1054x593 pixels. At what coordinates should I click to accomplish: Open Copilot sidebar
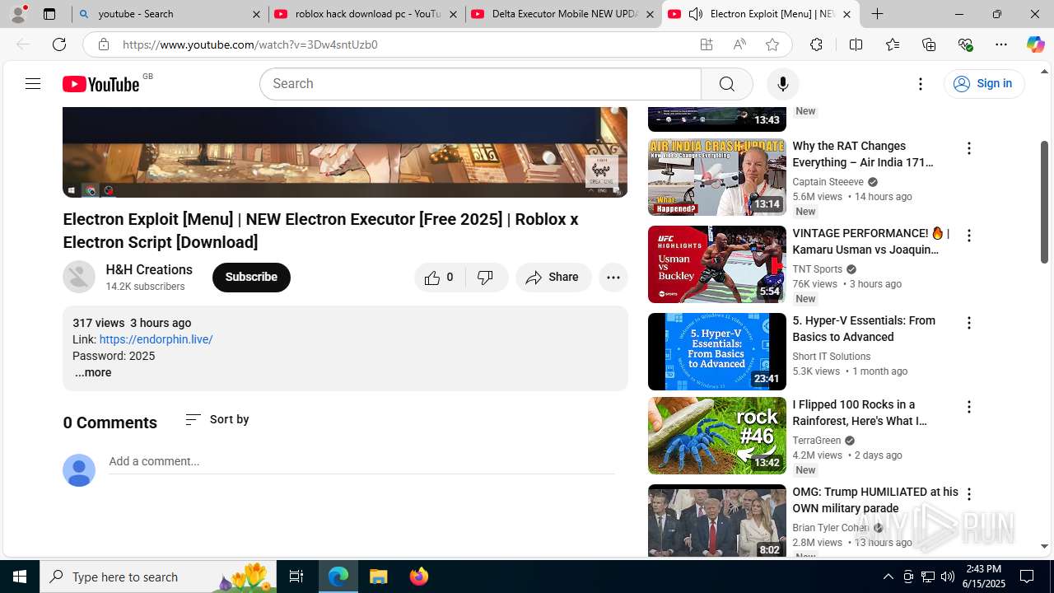tap(1035, 44)
